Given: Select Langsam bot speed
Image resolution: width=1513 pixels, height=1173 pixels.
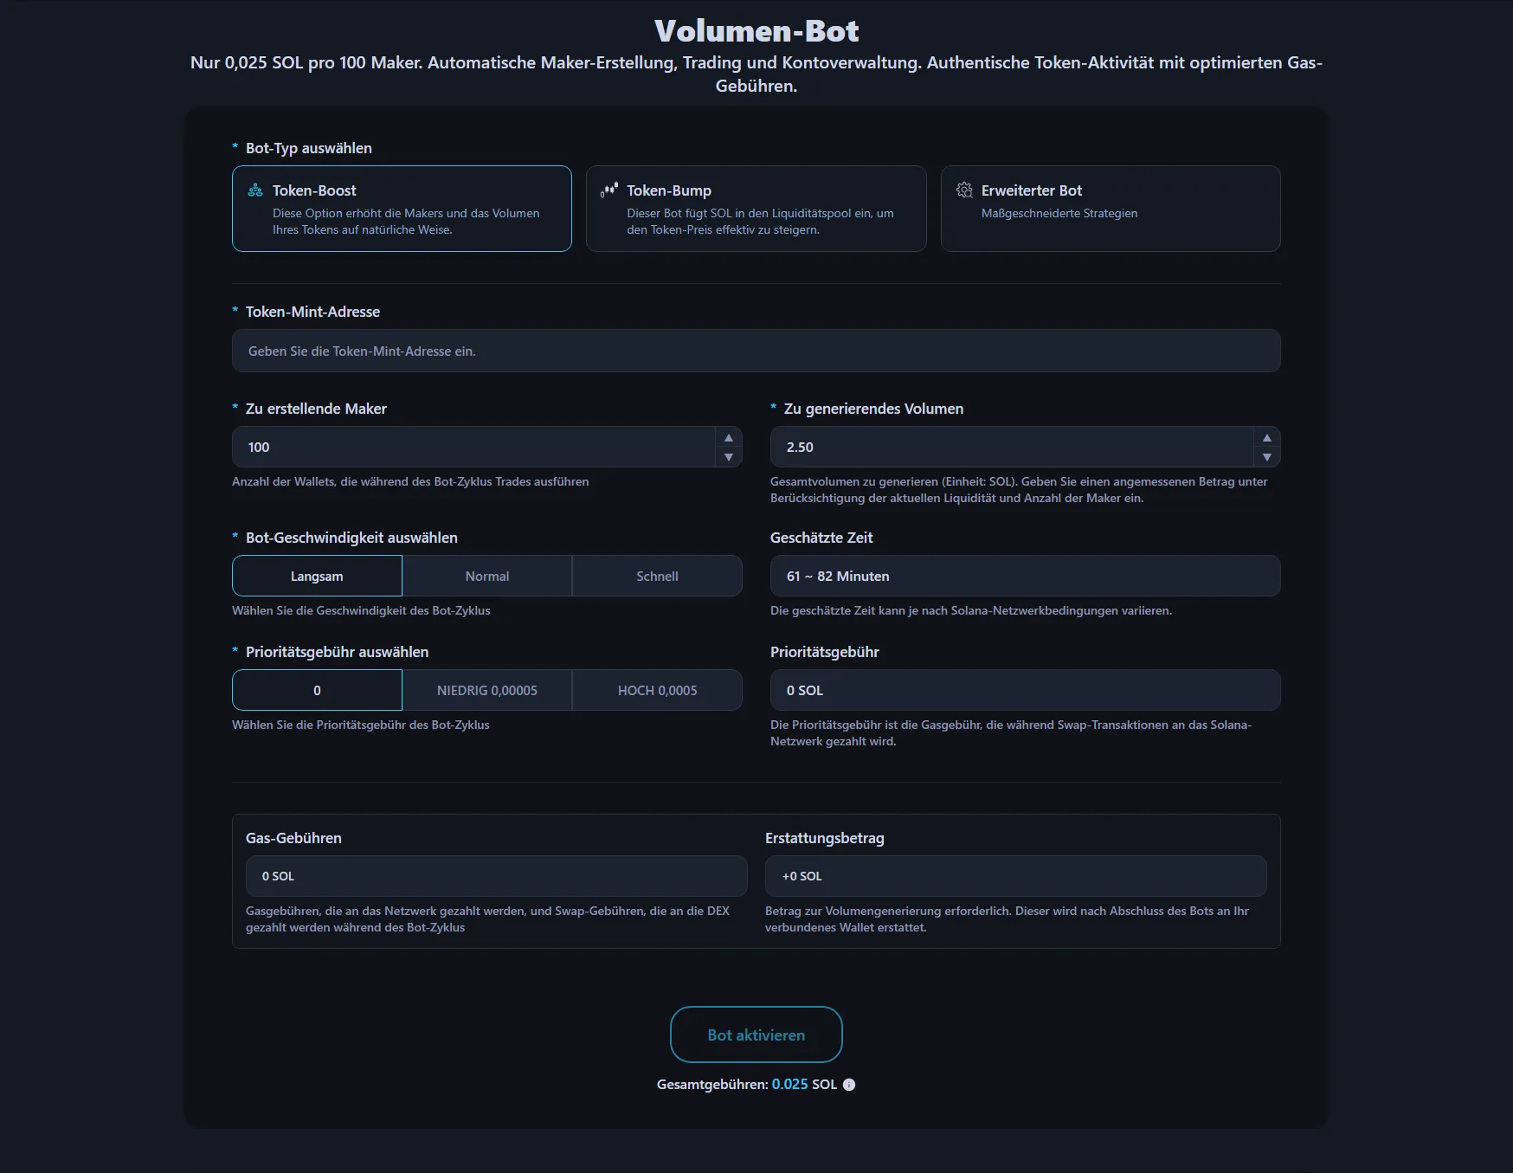Looking at the screenshot, I should [317, 577].
